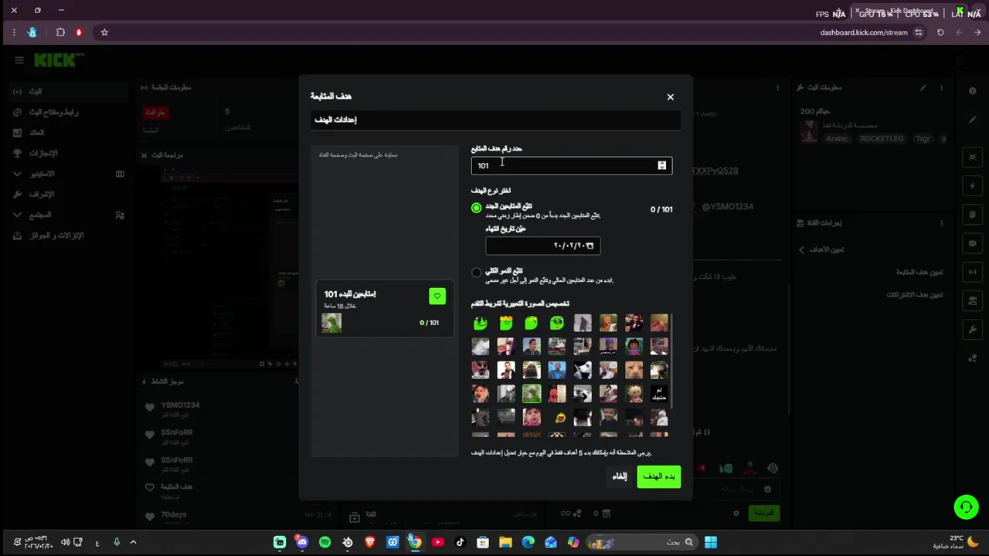Click the browser reload button

click(940, 32)
